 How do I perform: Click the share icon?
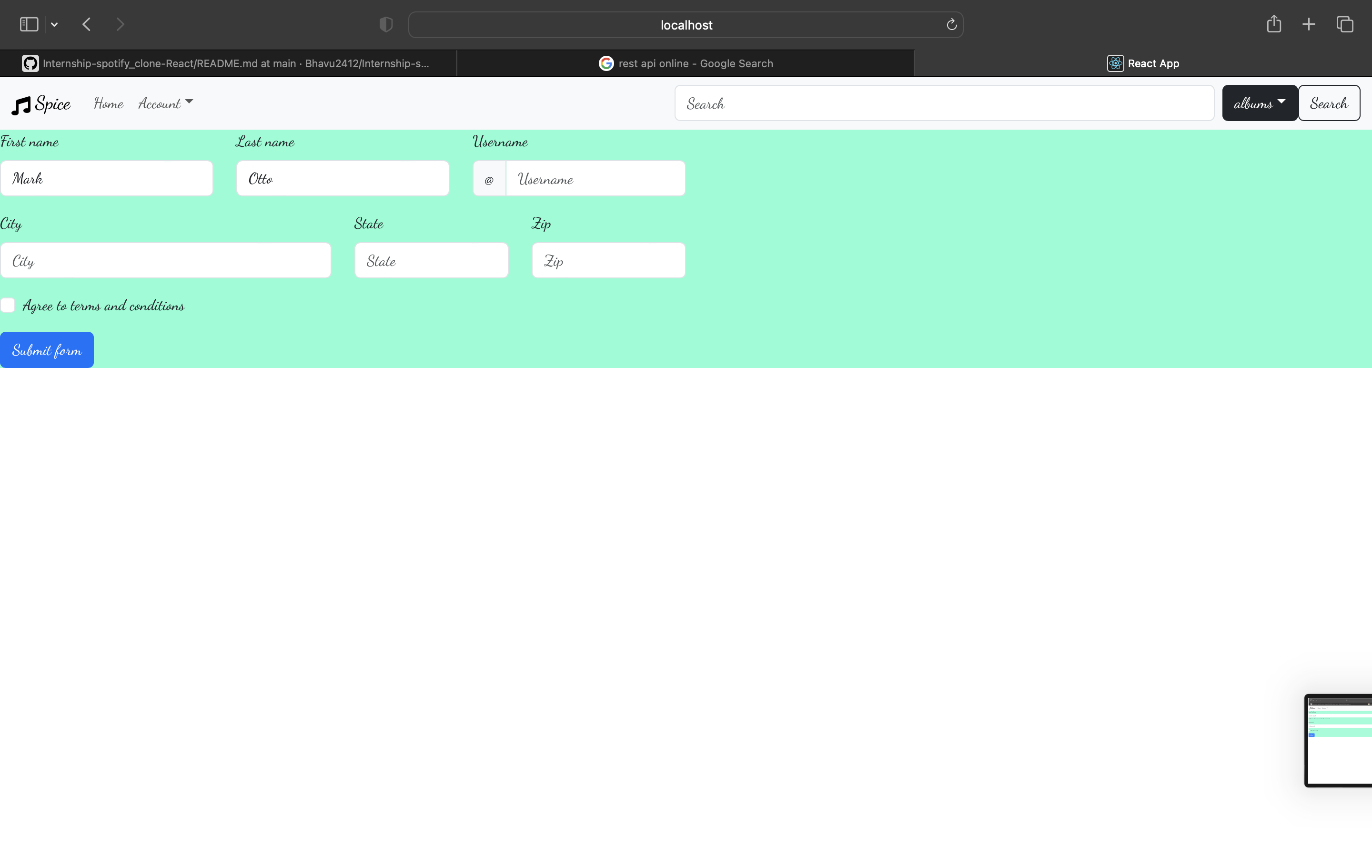(x=1273, y=24)
